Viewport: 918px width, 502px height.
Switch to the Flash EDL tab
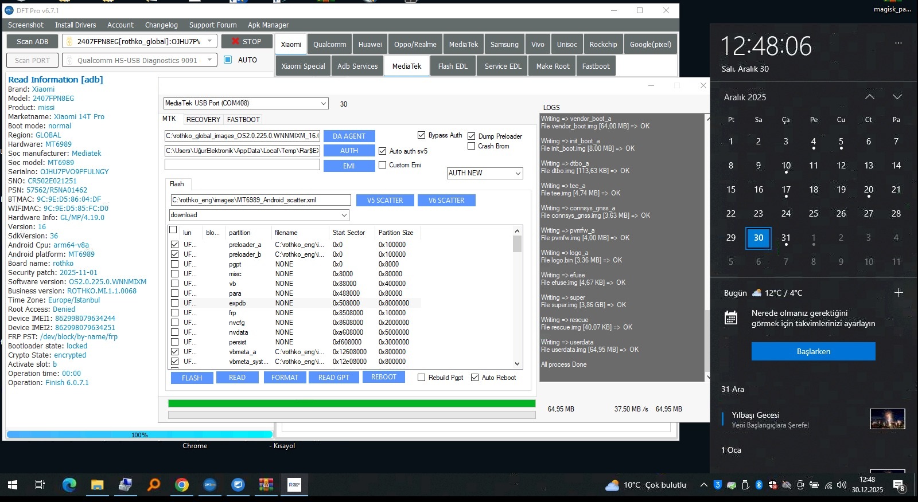pyautogui.click(x=453, y=66)
